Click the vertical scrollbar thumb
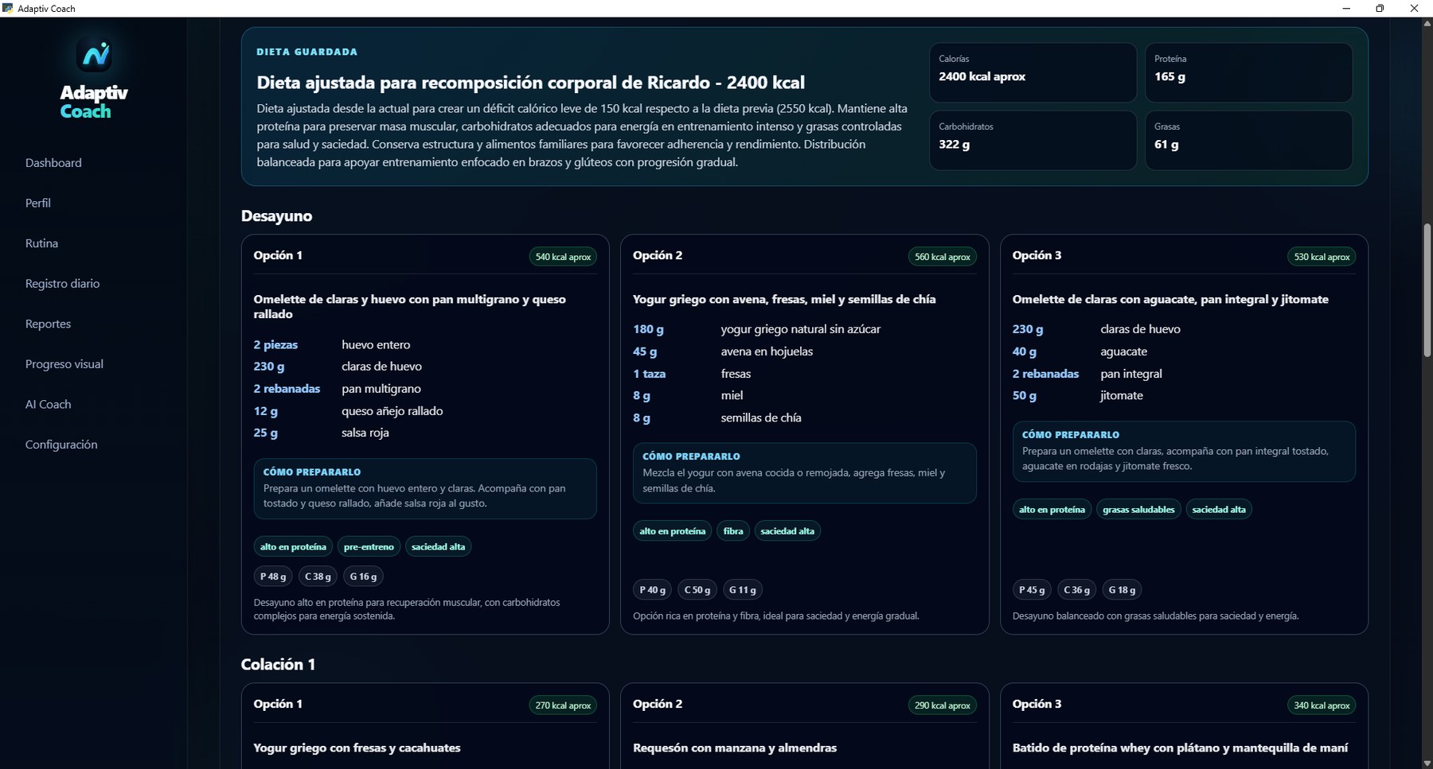 coord(1427,290)
